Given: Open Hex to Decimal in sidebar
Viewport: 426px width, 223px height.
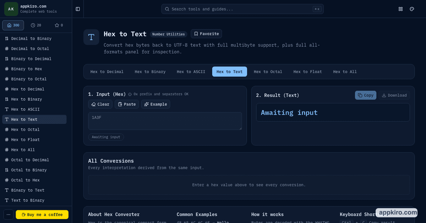Looking at the screenshot, I should [34, 89].
